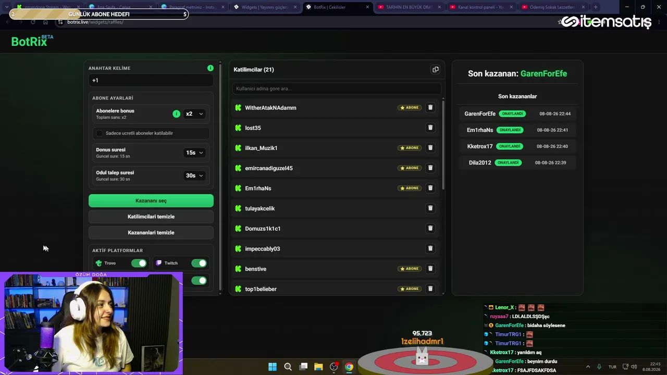Remove impeccably03 with trash icon
The width and height of the screenshot is (667, 375).
click(x=430, y=248)
